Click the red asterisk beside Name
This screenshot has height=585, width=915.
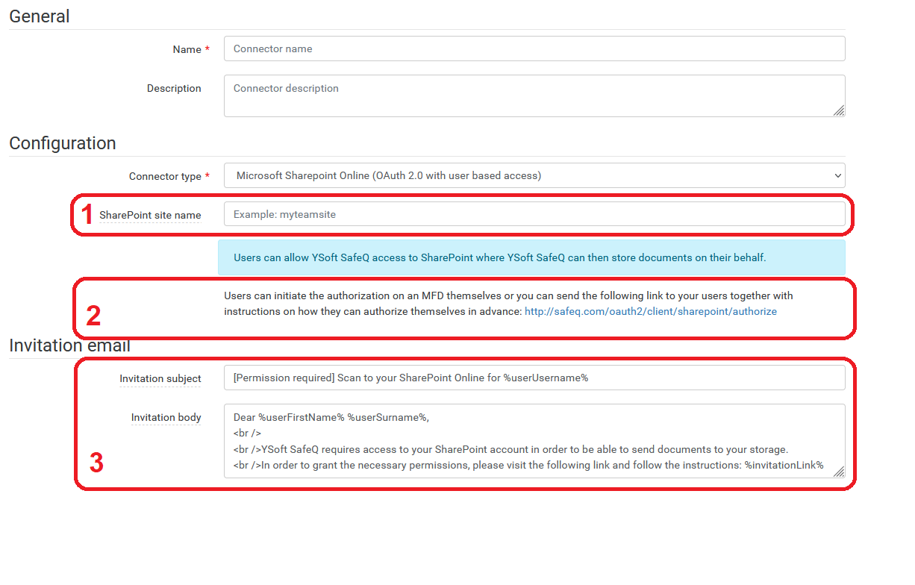(x=207, y=49)
